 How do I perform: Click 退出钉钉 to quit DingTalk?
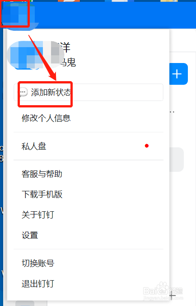click(x=38, y=284)
